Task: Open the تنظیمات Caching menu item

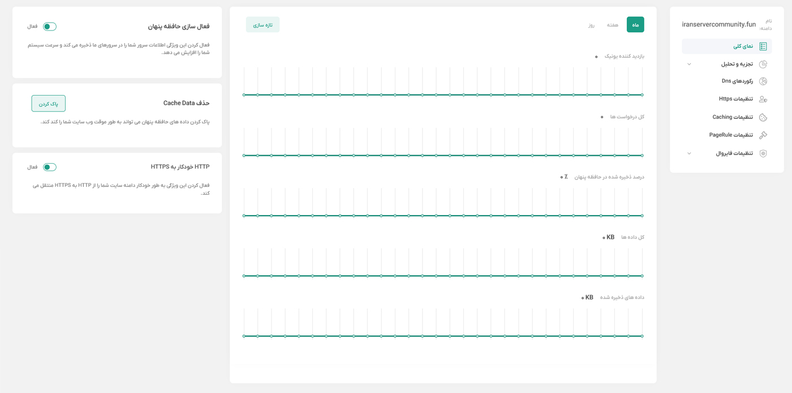Action: pos(732,117)
